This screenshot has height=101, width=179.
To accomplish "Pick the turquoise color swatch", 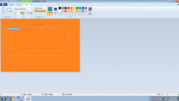I will pyautogui.click(x=80, y=8).
